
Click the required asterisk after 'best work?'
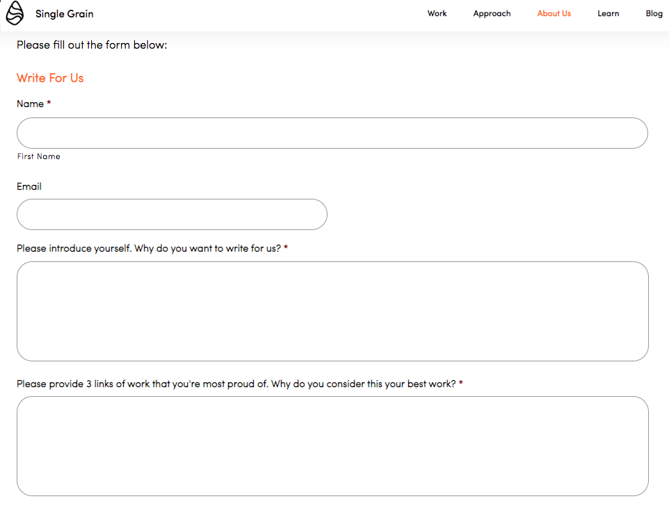pyautogui.click(x=460, y=384)
